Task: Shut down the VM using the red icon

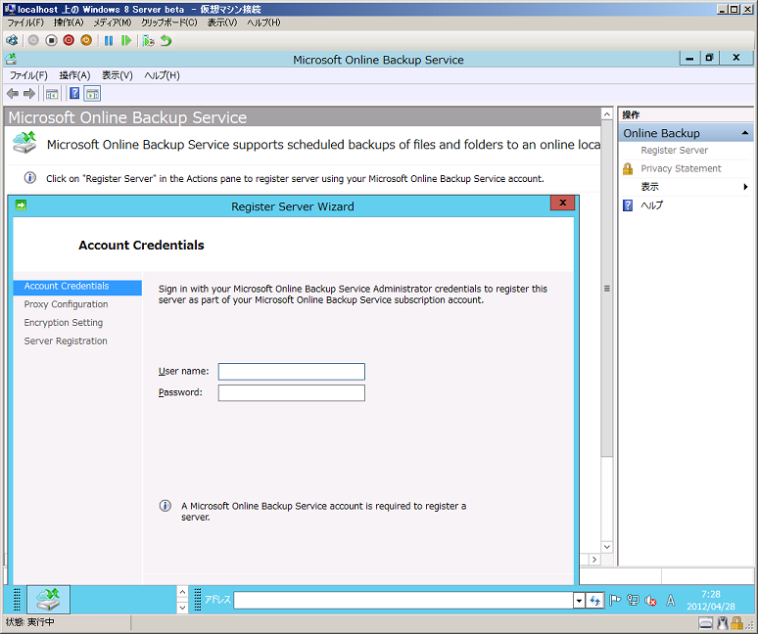Action: (69, 40)
